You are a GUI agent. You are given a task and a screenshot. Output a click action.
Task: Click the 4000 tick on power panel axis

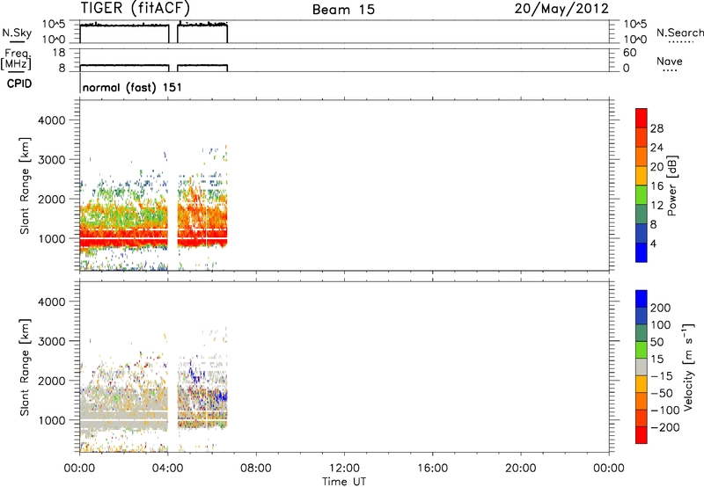[x=52, y=120]
